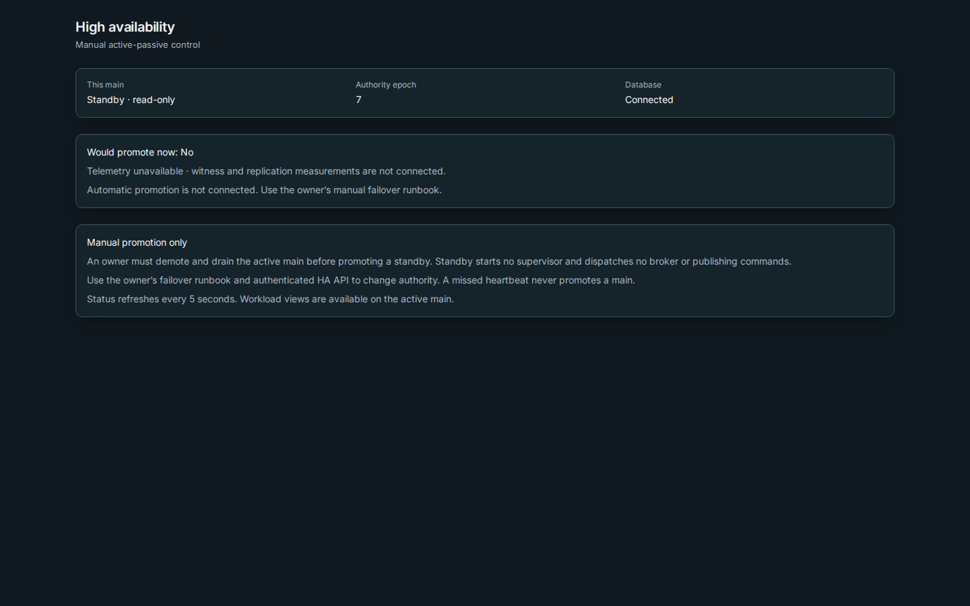Viewport: 970px width, 606px height.
Task: Click the line starting "Use the owner's failover runbook"
Action: coord(361,280)
